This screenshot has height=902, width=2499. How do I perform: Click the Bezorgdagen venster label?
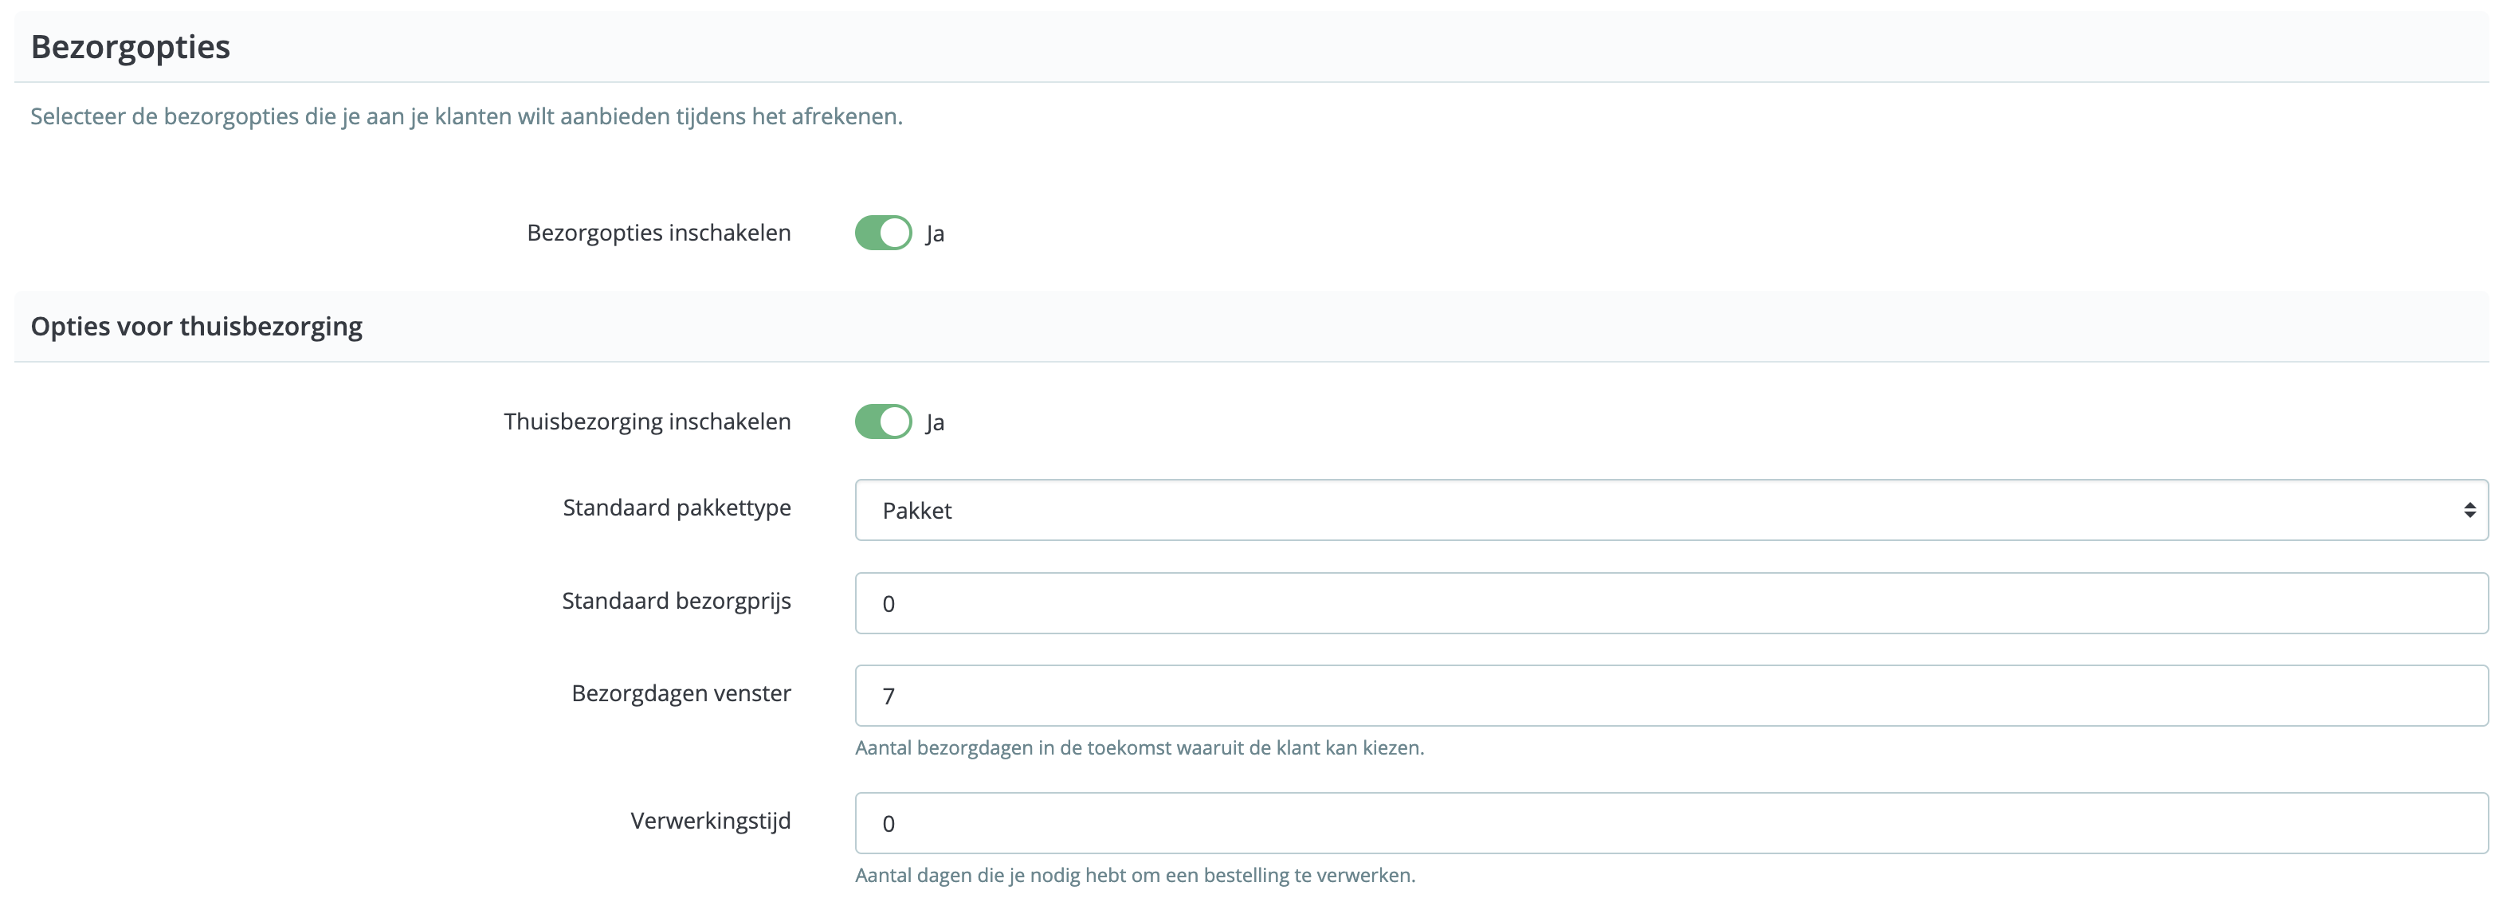(680, 692)
